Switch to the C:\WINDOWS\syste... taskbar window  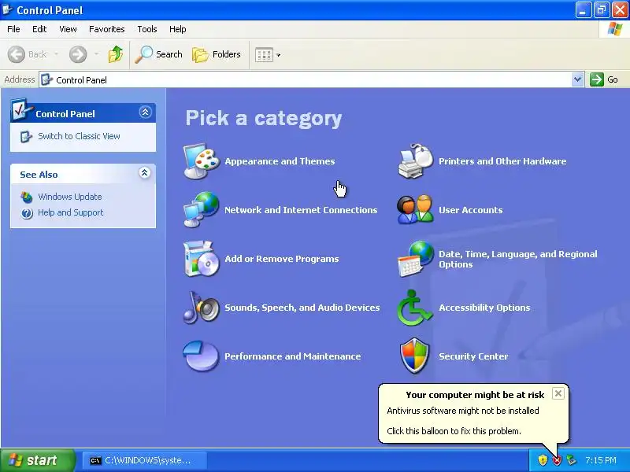tap(144, 460)
